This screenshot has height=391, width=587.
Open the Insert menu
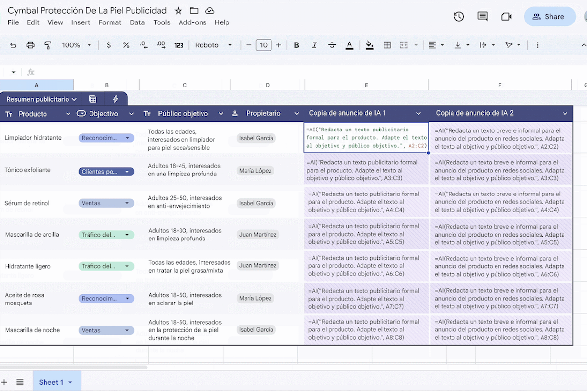pyautogui.click(x=81, y=22)
